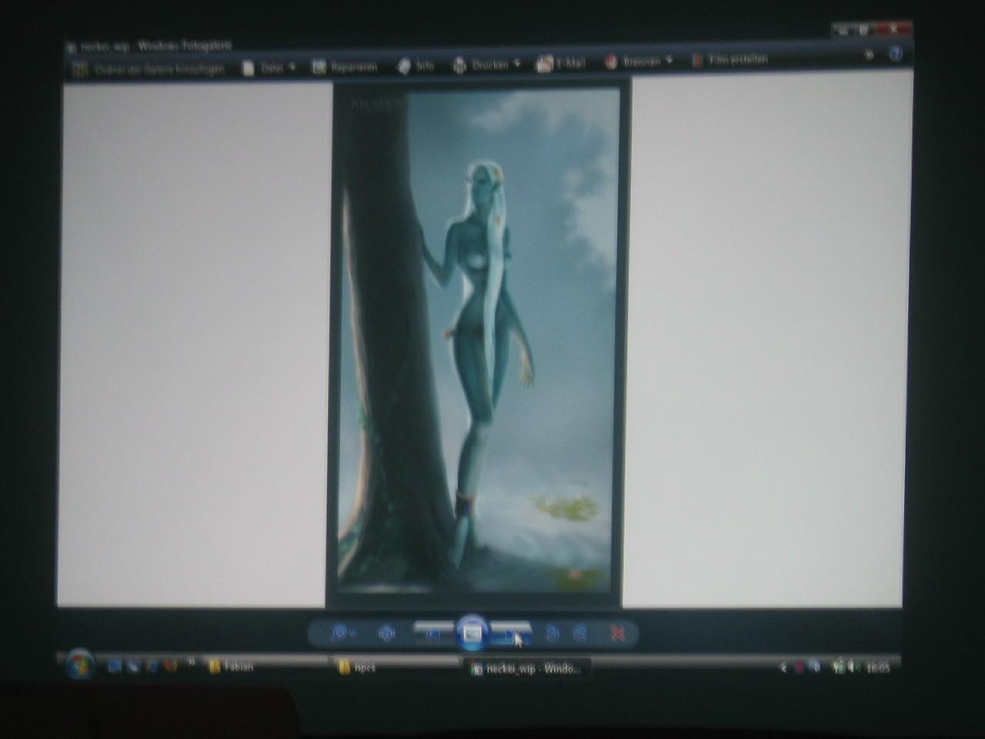Show hidden system tray icons
This screenshot has width=985, height=739.
(783, 667)
